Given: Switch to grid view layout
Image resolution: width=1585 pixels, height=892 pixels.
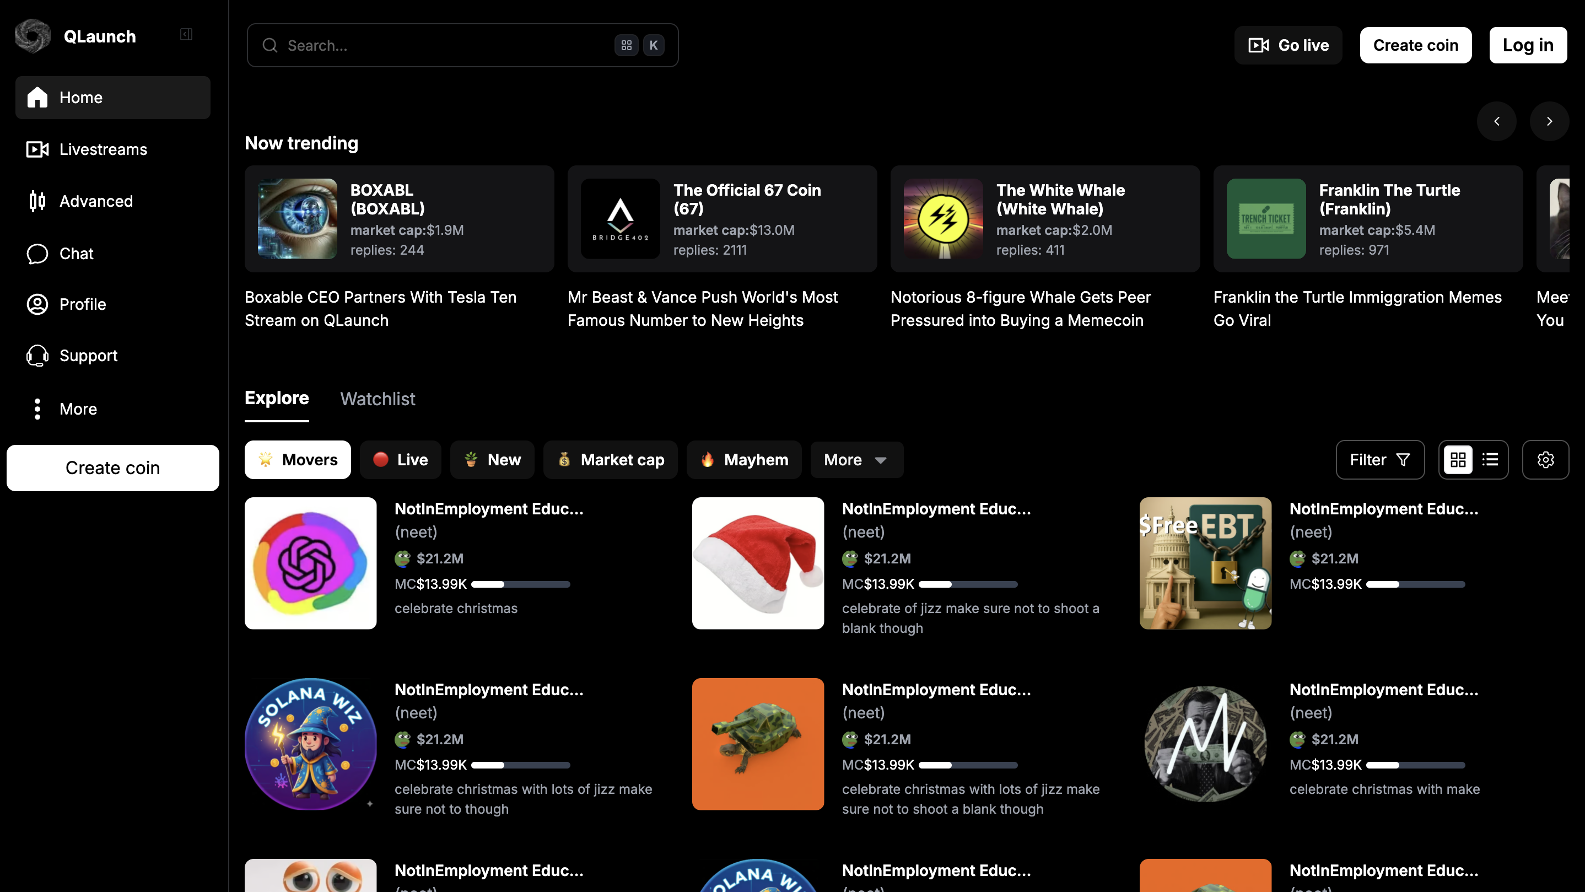Looking at the screenshot, I should click(1458, 460).
